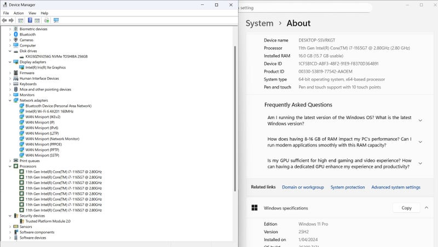Image resolution: width=438 pixels, height=247 pixels.
Task: Select WAN Miniport (Network Monitor) device
Action: point(52,139)
